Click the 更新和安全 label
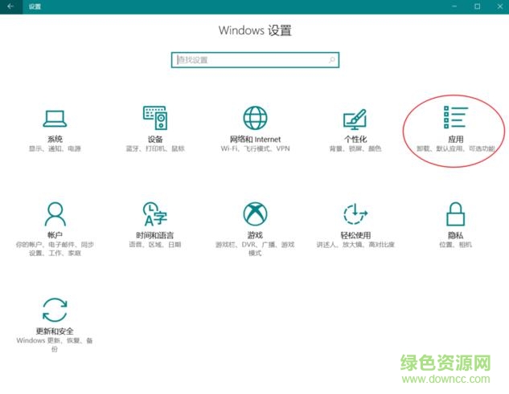 click(55, 331)
